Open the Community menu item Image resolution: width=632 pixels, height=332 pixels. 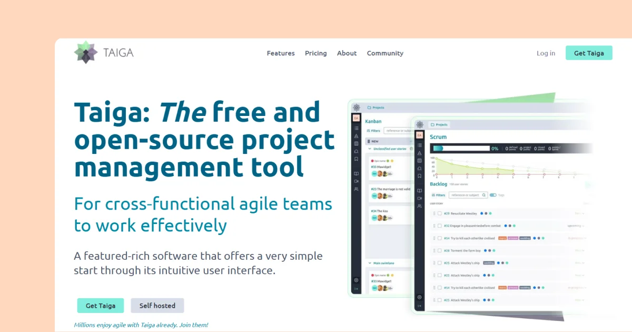(385, 53)
